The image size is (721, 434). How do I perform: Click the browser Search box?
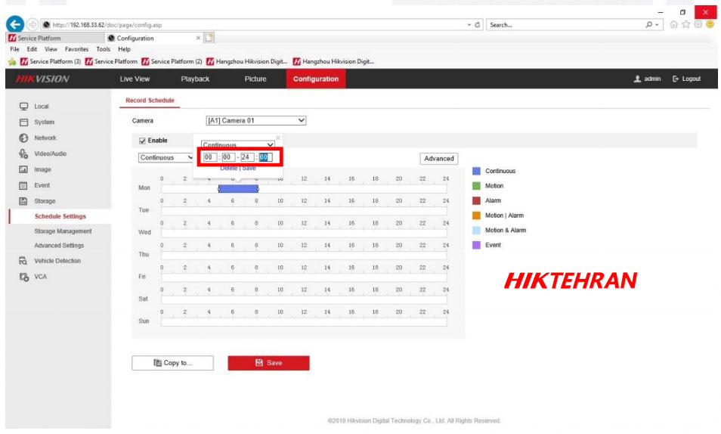(565, 25)
